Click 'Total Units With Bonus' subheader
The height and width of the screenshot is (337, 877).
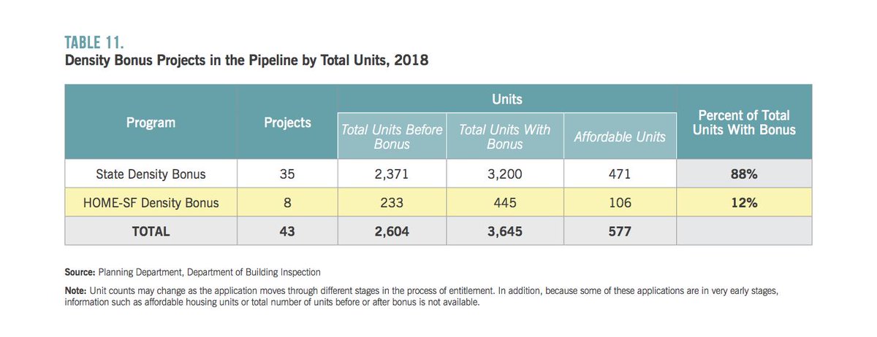click(505, 136)
